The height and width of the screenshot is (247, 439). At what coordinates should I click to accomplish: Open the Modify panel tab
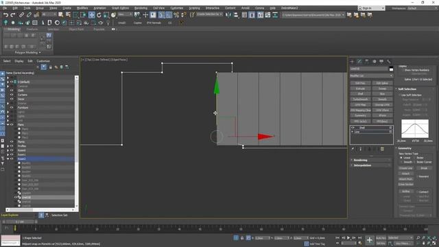359,61
